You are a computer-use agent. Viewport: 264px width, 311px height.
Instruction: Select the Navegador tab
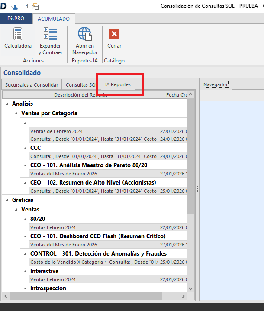(216, 84)
